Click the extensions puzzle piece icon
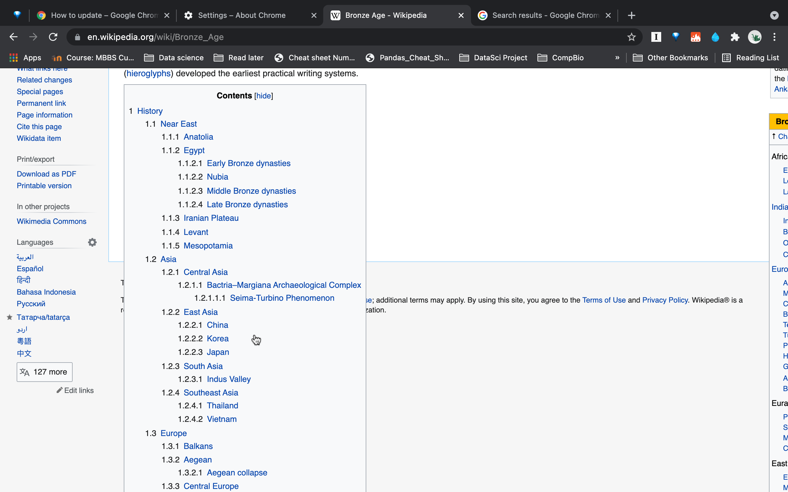Viewport: 788px width, 492px height. pyautogui.click(x=736, y=38)
